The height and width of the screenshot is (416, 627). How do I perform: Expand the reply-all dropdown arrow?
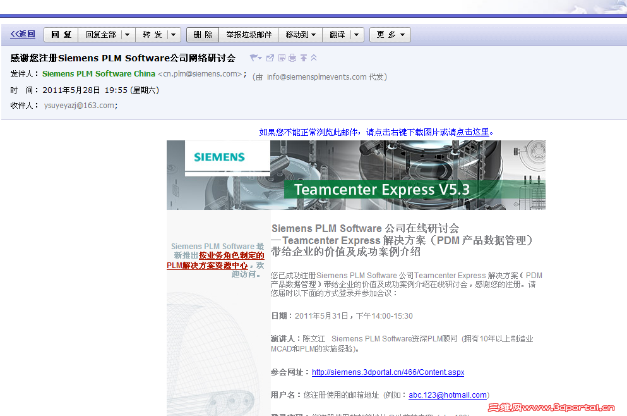(x=127, y=35)
